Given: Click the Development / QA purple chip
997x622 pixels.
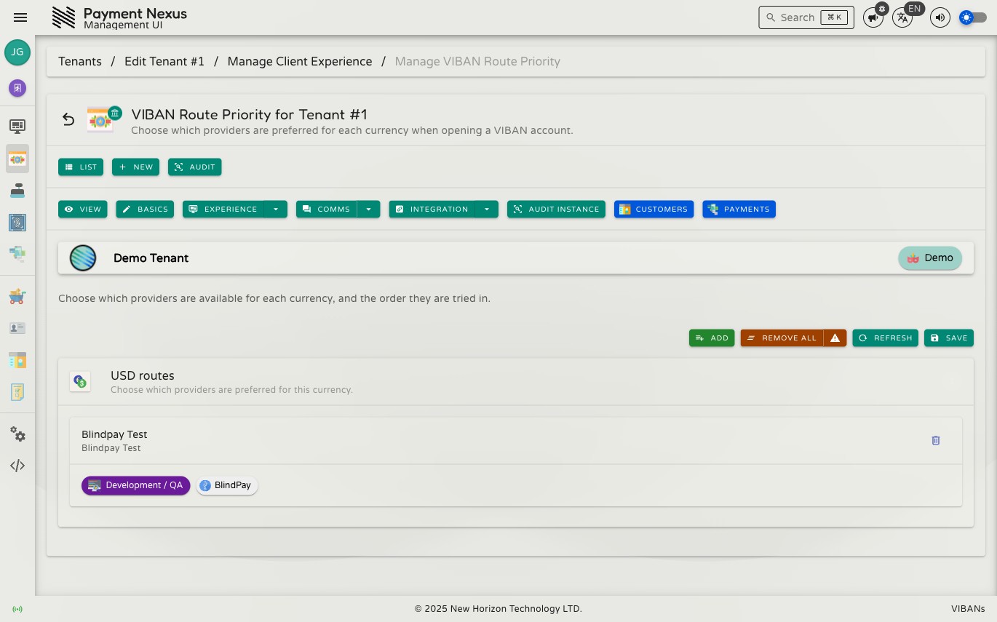Looking at the screenshot, I should tap(136, 485).
